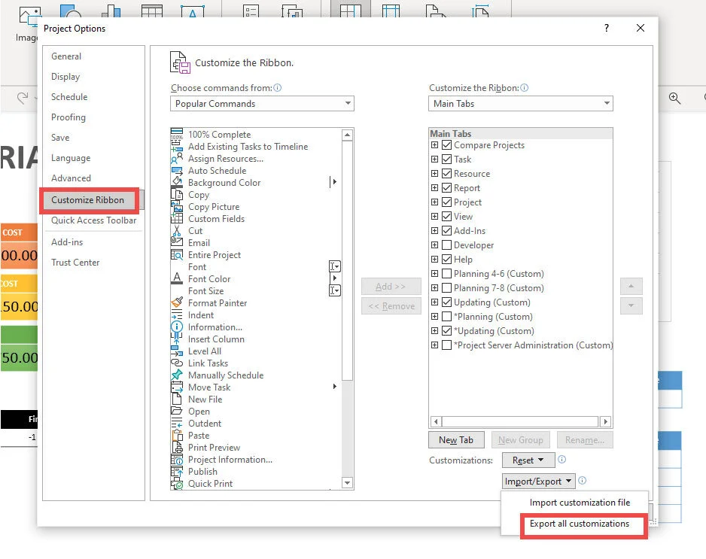Viewport: 706px width, 559px height.
Task: Click the Font Color letter A icon
Action: coord(176,278)
